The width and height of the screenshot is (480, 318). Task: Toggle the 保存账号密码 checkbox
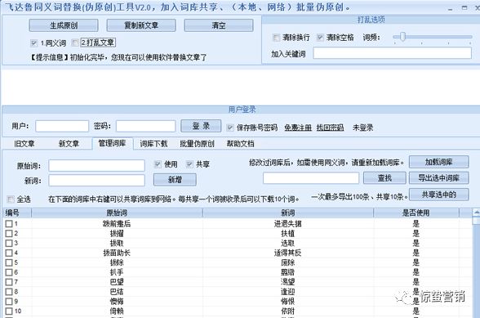230,128
